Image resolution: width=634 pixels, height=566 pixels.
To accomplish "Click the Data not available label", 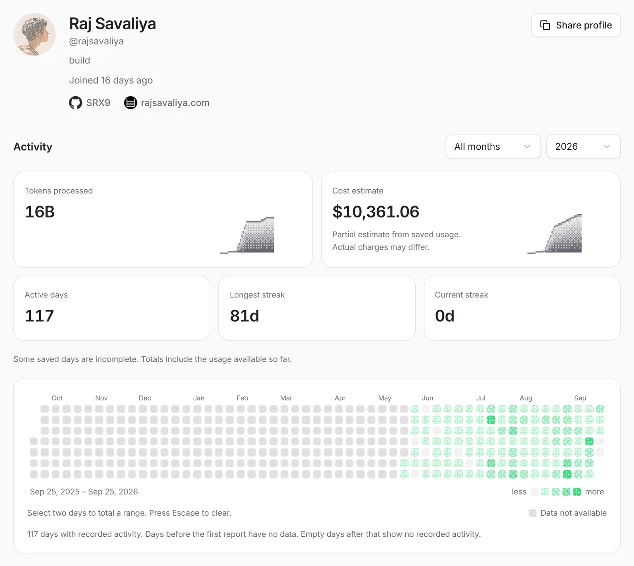I will pyautogui.click(x=573, y=513).
